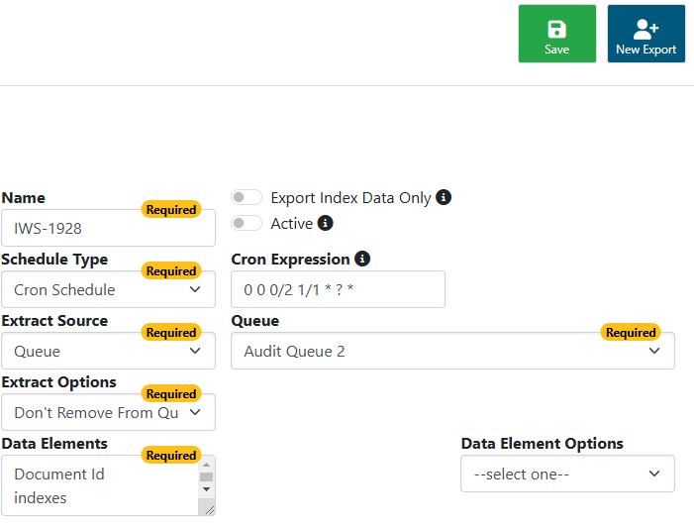Click the info icon beside Active
This screenshot has height=528, width=694.
326,223
